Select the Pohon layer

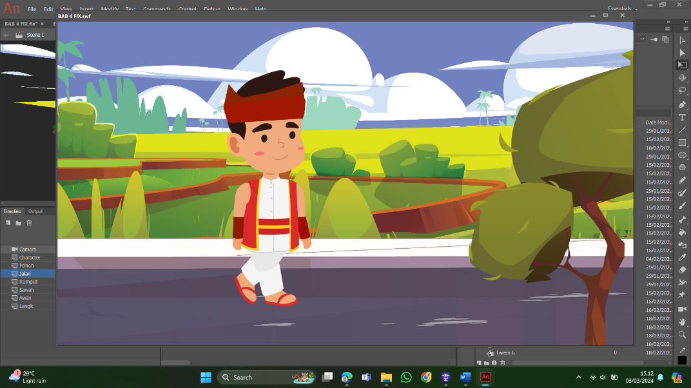[x=28, y=266]
